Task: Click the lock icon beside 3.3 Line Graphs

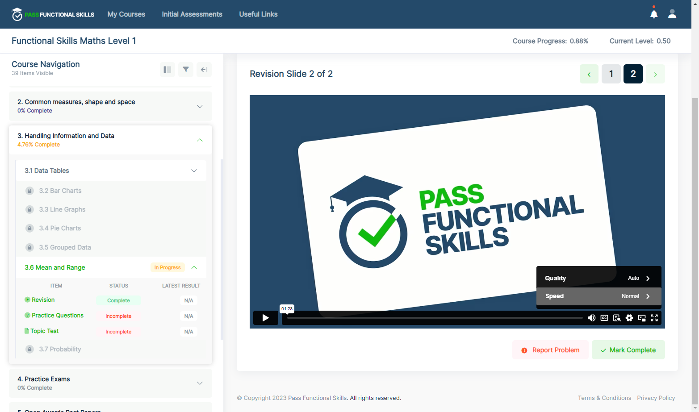Action: [x=30, y=209]
